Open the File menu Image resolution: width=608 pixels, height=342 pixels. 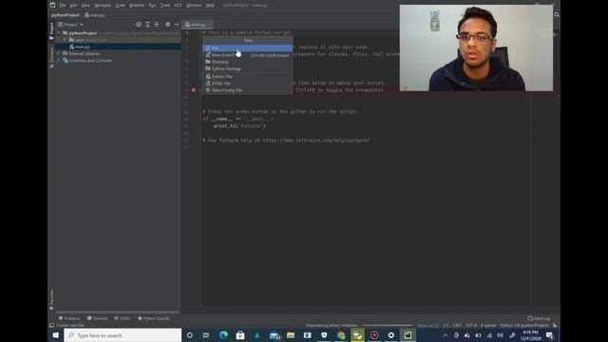click(x=63, y=6)
